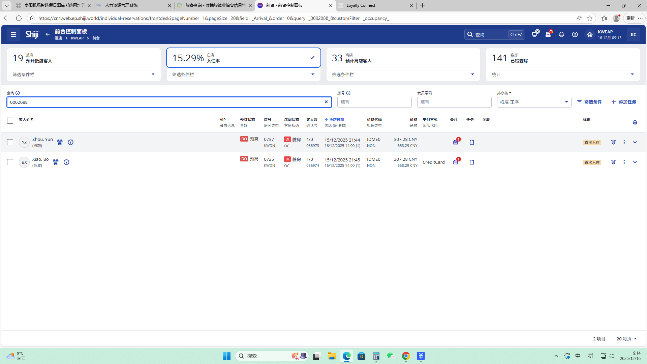Open the hamburger navigation menu
647x364 pixels.
[13, 34]
